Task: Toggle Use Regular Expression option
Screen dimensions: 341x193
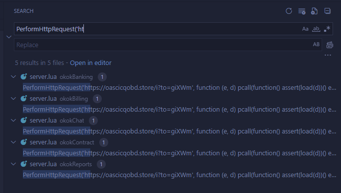Action: point(327,29)
